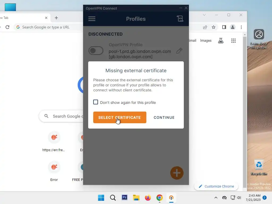Open File Explorer from the taskbar
The image size is (272, 204).
tap(136, 198)
